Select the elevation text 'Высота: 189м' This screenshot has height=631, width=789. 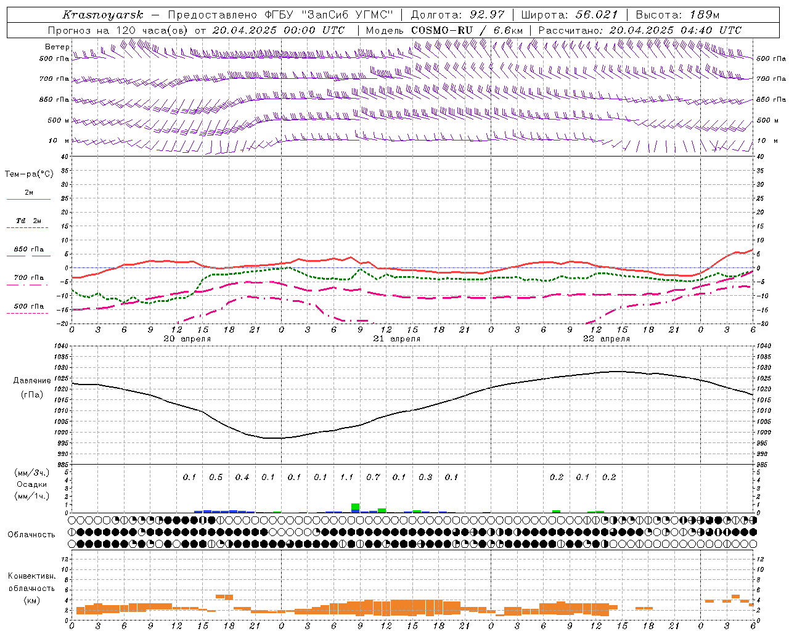(677, 15)
